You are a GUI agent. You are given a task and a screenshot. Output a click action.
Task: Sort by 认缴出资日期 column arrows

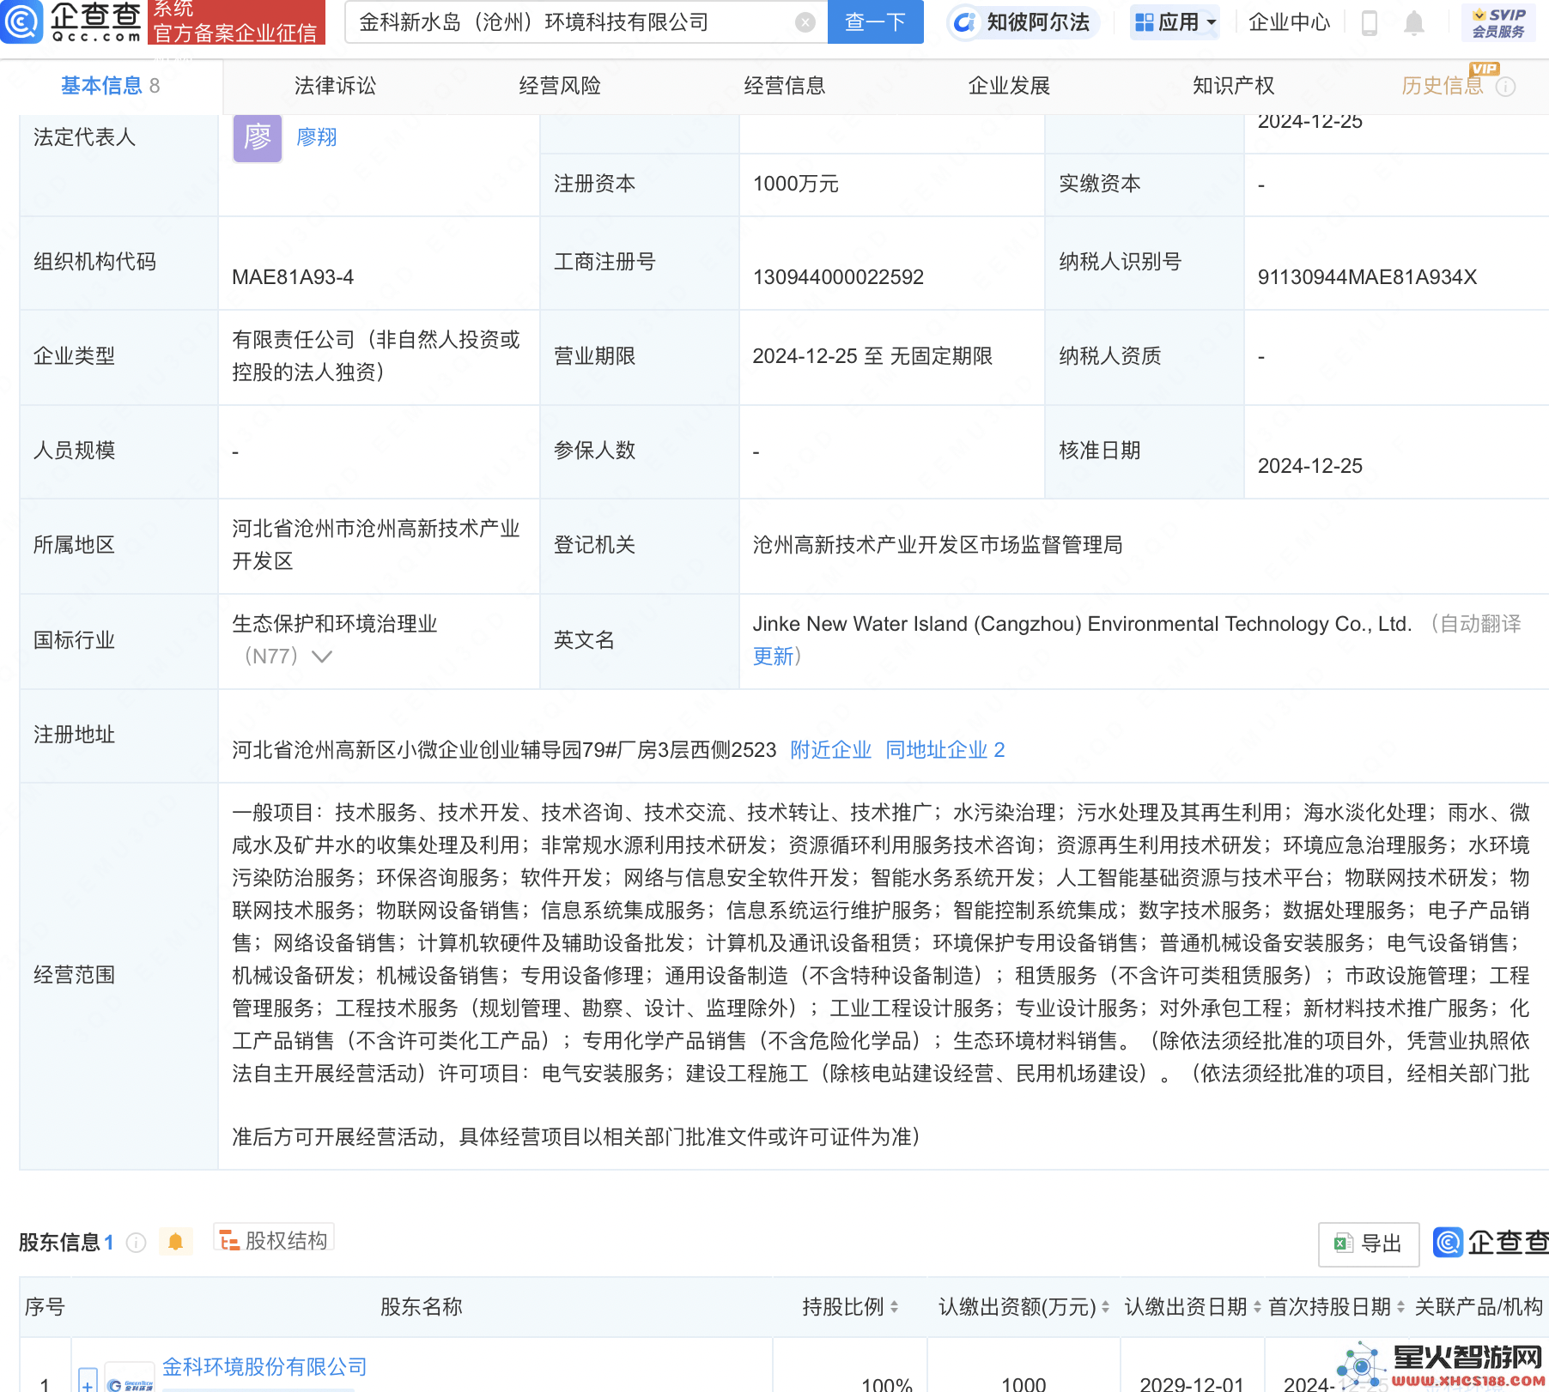click(x=1257, y=1307)
